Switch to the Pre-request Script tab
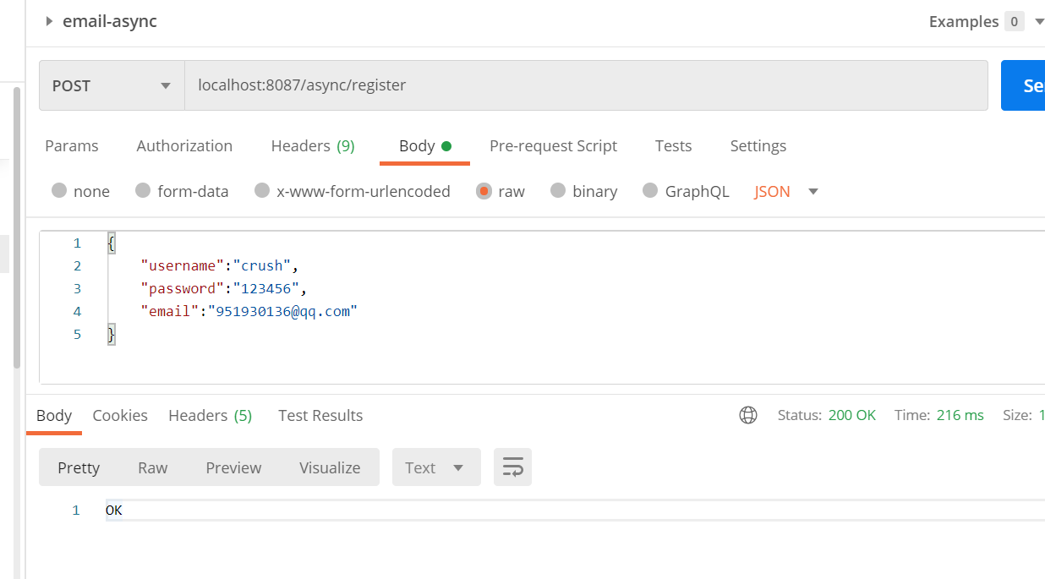The width and height of the screenshot is (1045, 579). coord(553,145)
